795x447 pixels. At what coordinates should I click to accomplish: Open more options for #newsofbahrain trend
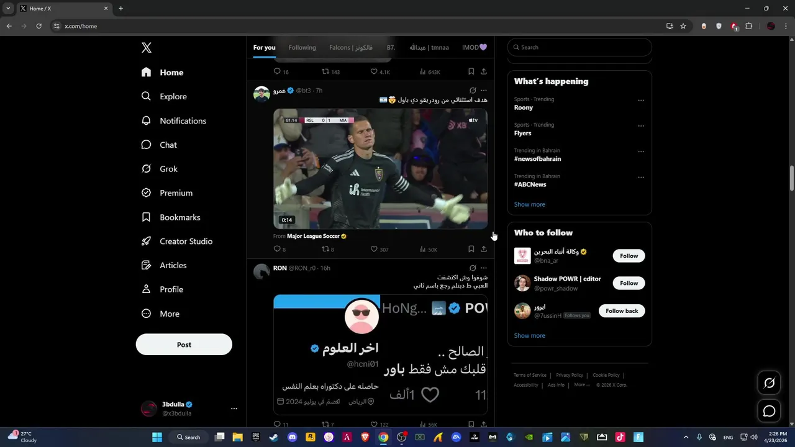pos(641,151)
